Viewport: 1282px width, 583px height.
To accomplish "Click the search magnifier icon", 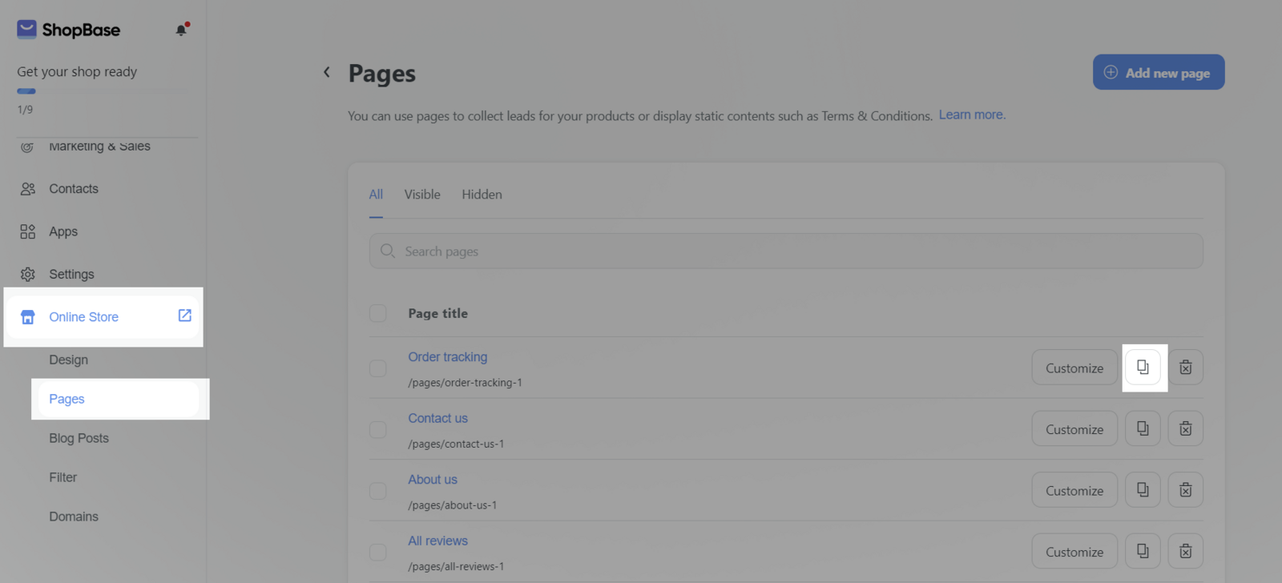I will 388,251.
